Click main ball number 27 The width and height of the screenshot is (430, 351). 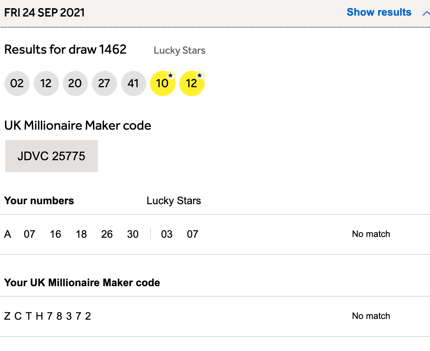point(104,83)
